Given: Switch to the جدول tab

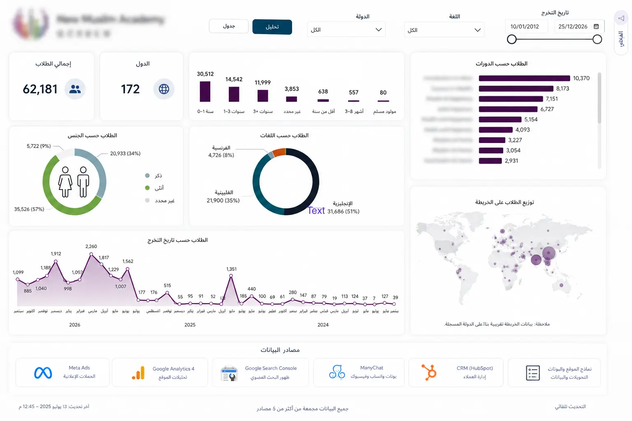Looking at the screenshot, I should [229, 26].
